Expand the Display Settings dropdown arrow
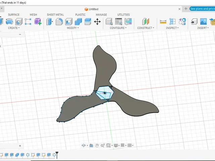Image resolution: width=215 pixels, height=161 pixels. coord(119,146)
